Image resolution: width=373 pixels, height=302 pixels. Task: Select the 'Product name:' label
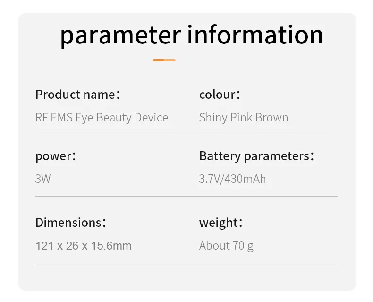(x=77, y=95)
